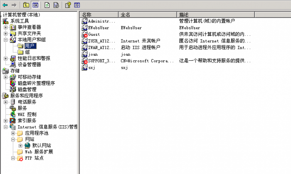Viewport: 291px width, 174px height.
Task: Collapse the 本地用户和组 tree node
Action: (x=6, y=40)
